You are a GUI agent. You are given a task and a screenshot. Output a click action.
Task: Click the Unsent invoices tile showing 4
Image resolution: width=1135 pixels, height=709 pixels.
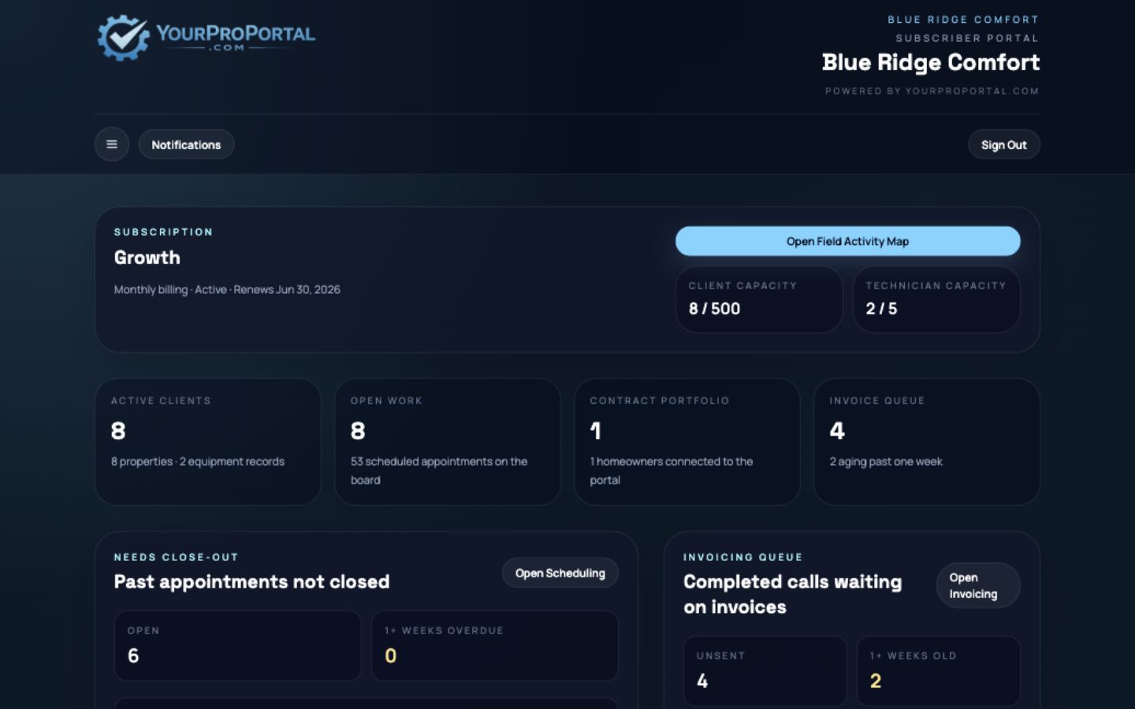[x=765, y=670]
